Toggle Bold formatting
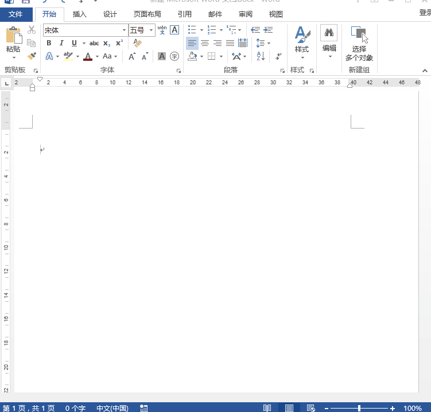431x412 pixels. (x=49, y=43)
